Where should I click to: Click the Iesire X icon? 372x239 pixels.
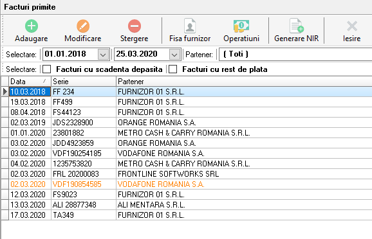pos(352,26)
